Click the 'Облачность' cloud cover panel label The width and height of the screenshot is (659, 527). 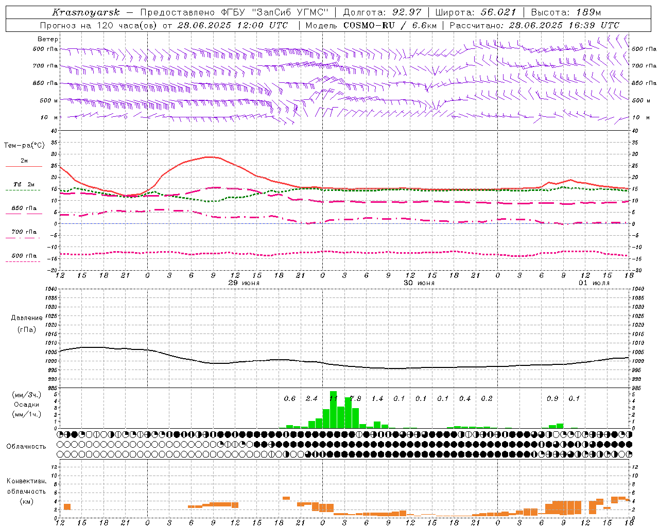tap(26, 447)
